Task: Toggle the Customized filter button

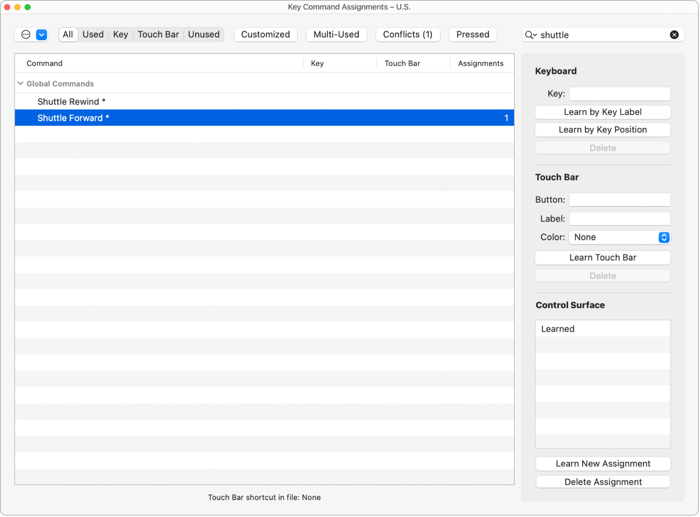Action: coord(265,34)
